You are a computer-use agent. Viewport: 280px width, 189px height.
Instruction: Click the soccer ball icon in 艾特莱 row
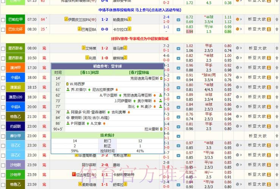[238, 48]
